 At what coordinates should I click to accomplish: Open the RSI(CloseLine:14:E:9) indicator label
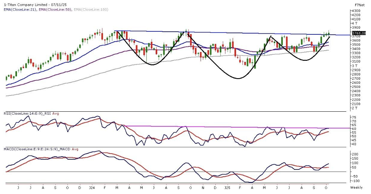pos(24,113)
